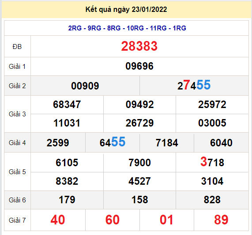Click the Giải 3 label
This screenshot has width=252, height=235.
(17, 114)
